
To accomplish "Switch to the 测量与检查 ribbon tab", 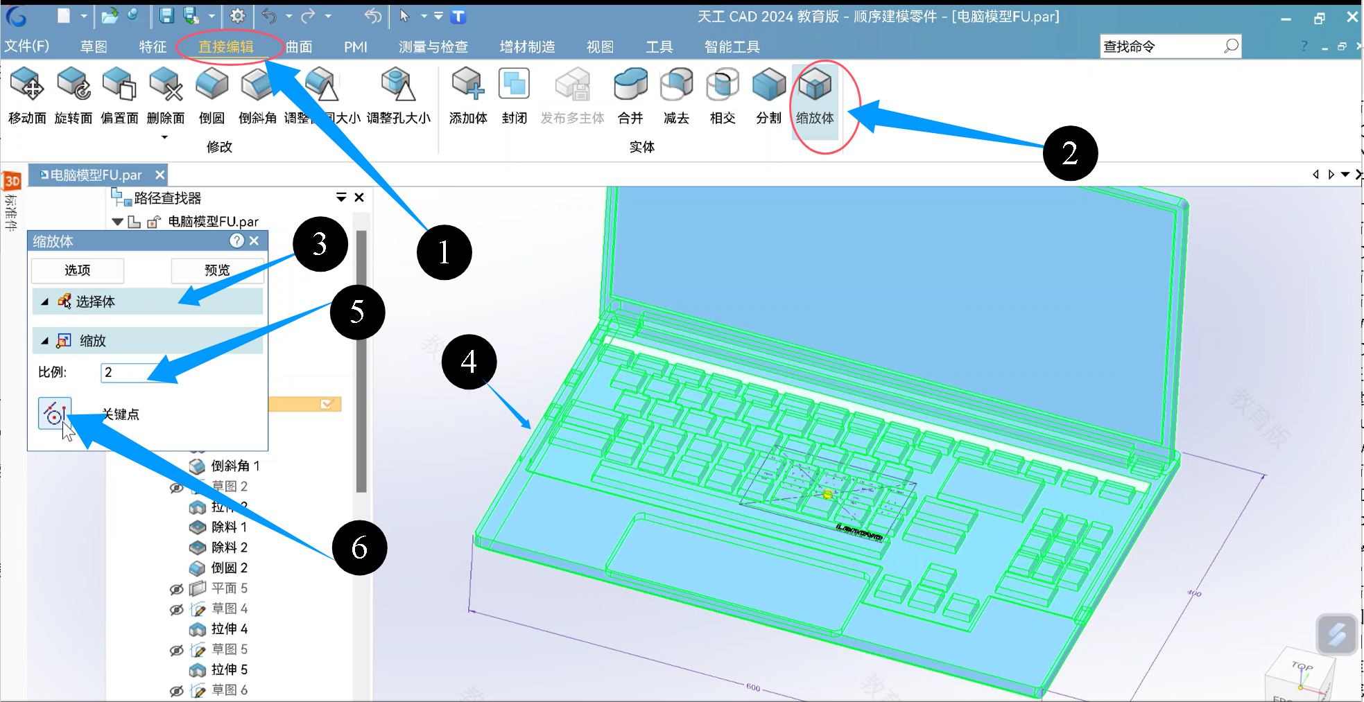I will 433,46.
